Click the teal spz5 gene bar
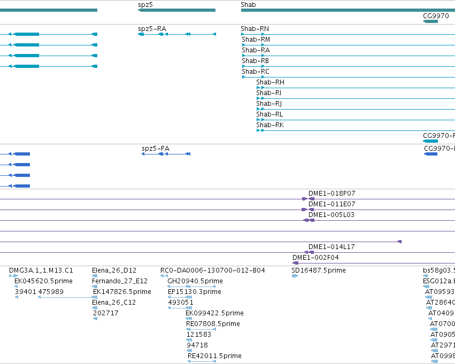This screenshot has height=364, width=455. (x=177, y=10)
